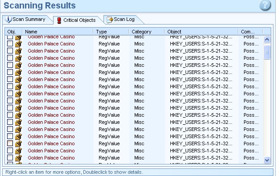Click the vertical scrollbar thumb of the list
The image size is (277, 176).
click(267, 52)
